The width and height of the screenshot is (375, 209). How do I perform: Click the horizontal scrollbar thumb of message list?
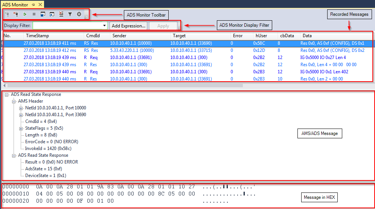[x=125, y=85]
